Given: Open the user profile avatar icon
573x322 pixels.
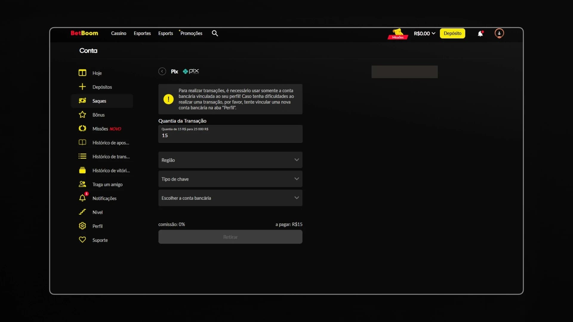Looking at the screenshot, I should click(499, 33).
